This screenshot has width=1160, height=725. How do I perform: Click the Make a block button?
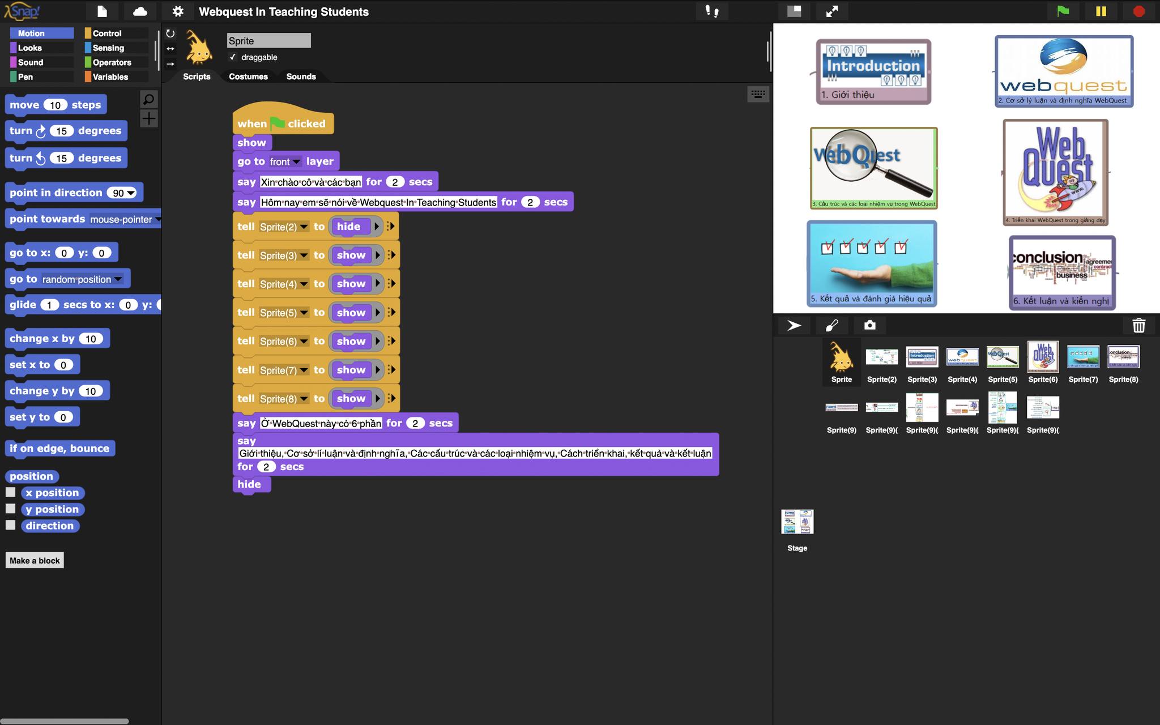pyautogui.click(x=35, y=560)
